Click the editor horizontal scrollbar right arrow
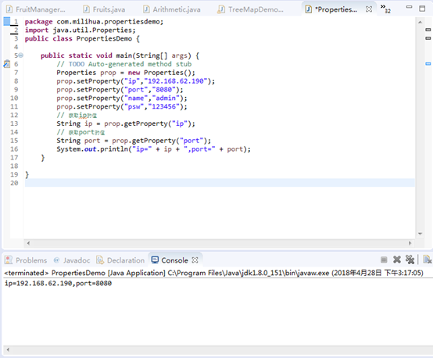 point(410,243)
